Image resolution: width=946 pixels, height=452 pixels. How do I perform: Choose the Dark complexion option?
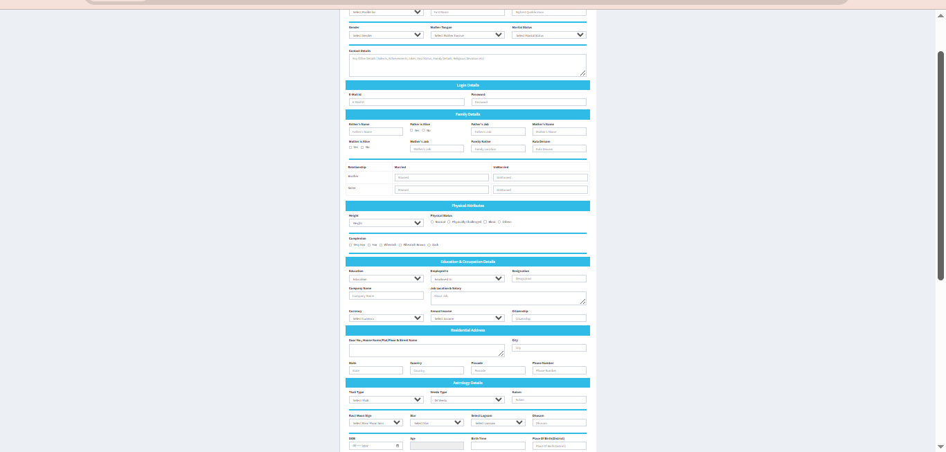tap(429, 245)
